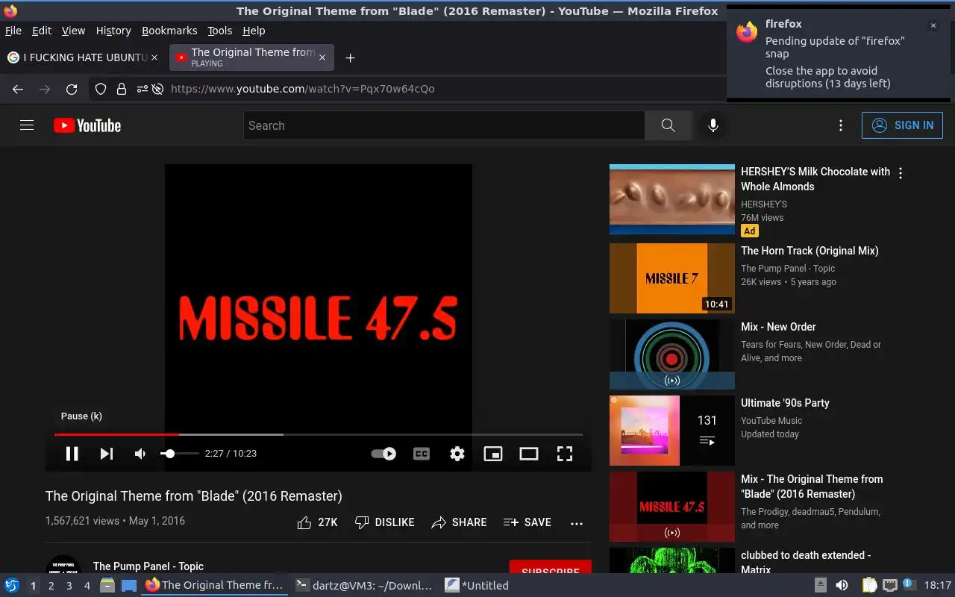Image resolution: width=955 pixels, height=597 pixels.
Task: Click the YouTube logo to go home
Action: pyautogui.click(x=87, y=125)
